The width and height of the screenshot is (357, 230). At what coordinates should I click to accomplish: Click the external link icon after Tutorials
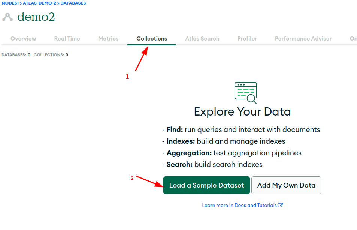click(281, 205)
